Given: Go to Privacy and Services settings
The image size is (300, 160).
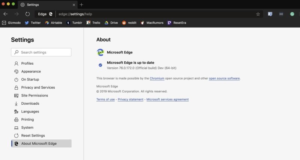Looking at the screenshot, I should coord(38,87).
